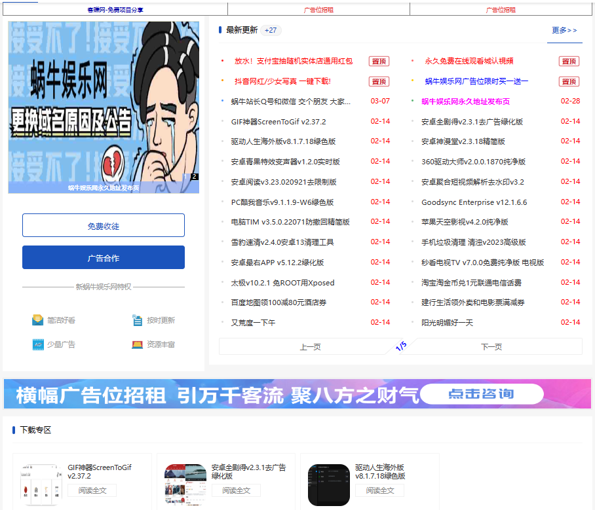Viewport: 595px width, 510px height.
Task: Open the 蜗牛娱乐网 更换域名 carousel image
Action: (104, 107)
